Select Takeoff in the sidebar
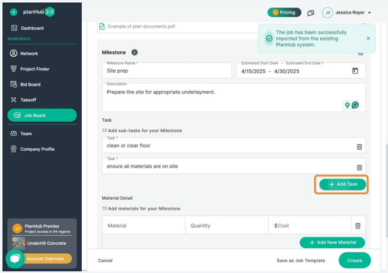 [28, 100]
